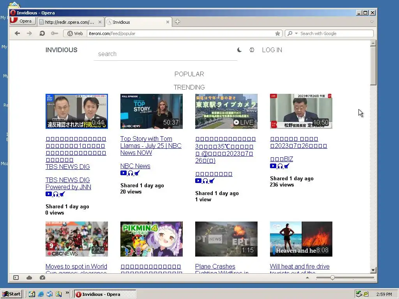The height and width of the screenshot is (299, 399).
Task: Open Top Story with Tom Llamas title link
Action: [151, 146]
